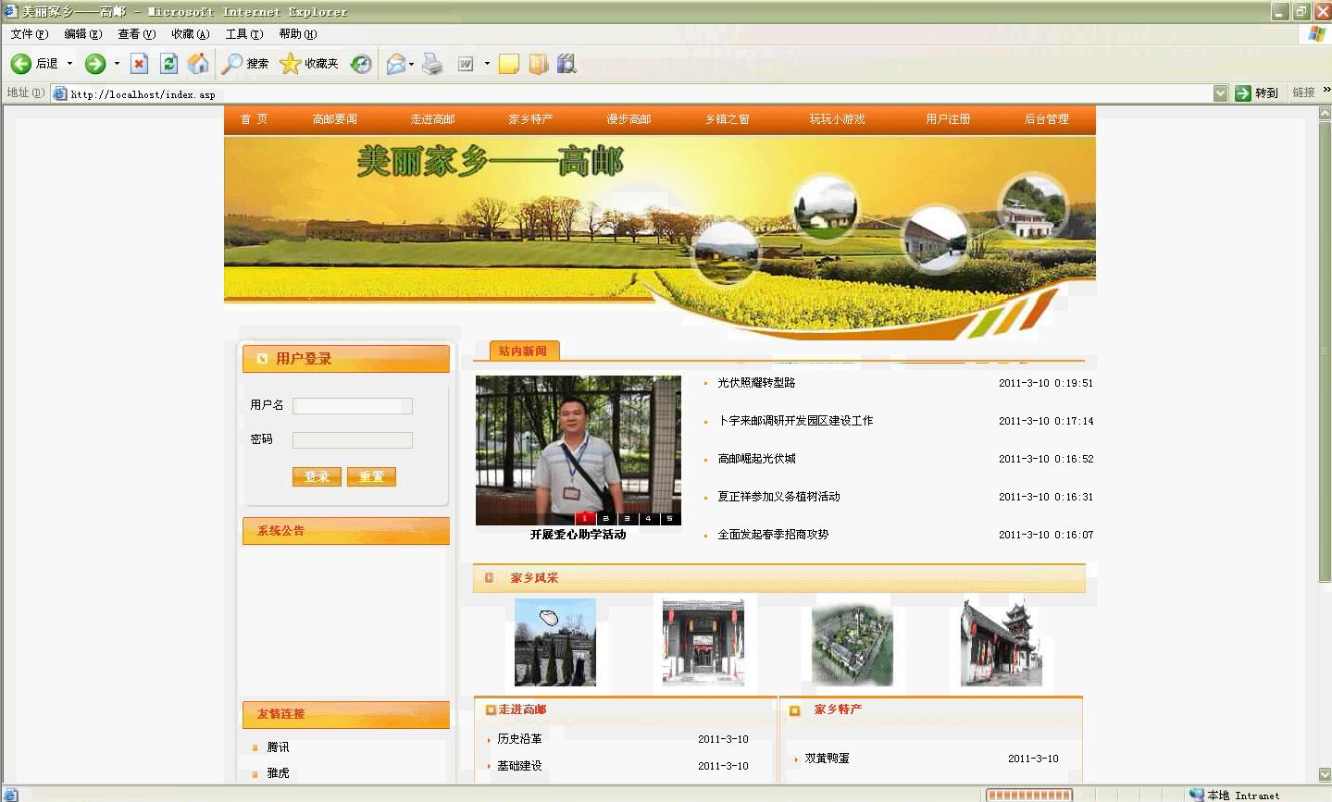Open the 玩玩小游戏 nav item
This screenshot has height=802, width=1332.
(x=837, y=119)
